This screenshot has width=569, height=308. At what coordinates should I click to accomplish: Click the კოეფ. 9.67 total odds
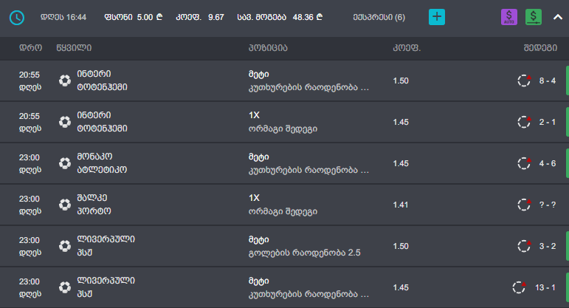pyautogui.click(x=200, y=18)
